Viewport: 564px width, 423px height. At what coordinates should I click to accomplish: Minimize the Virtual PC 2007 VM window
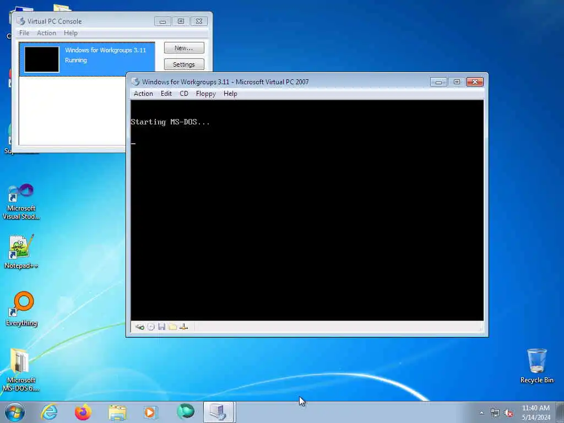click(x=438, y=82)
